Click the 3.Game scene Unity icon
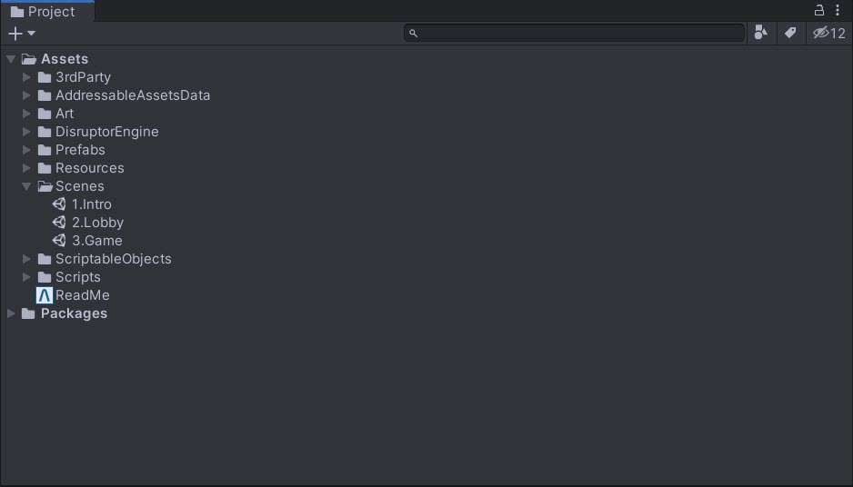Screen dimensions: 853x487 [59, 241]
